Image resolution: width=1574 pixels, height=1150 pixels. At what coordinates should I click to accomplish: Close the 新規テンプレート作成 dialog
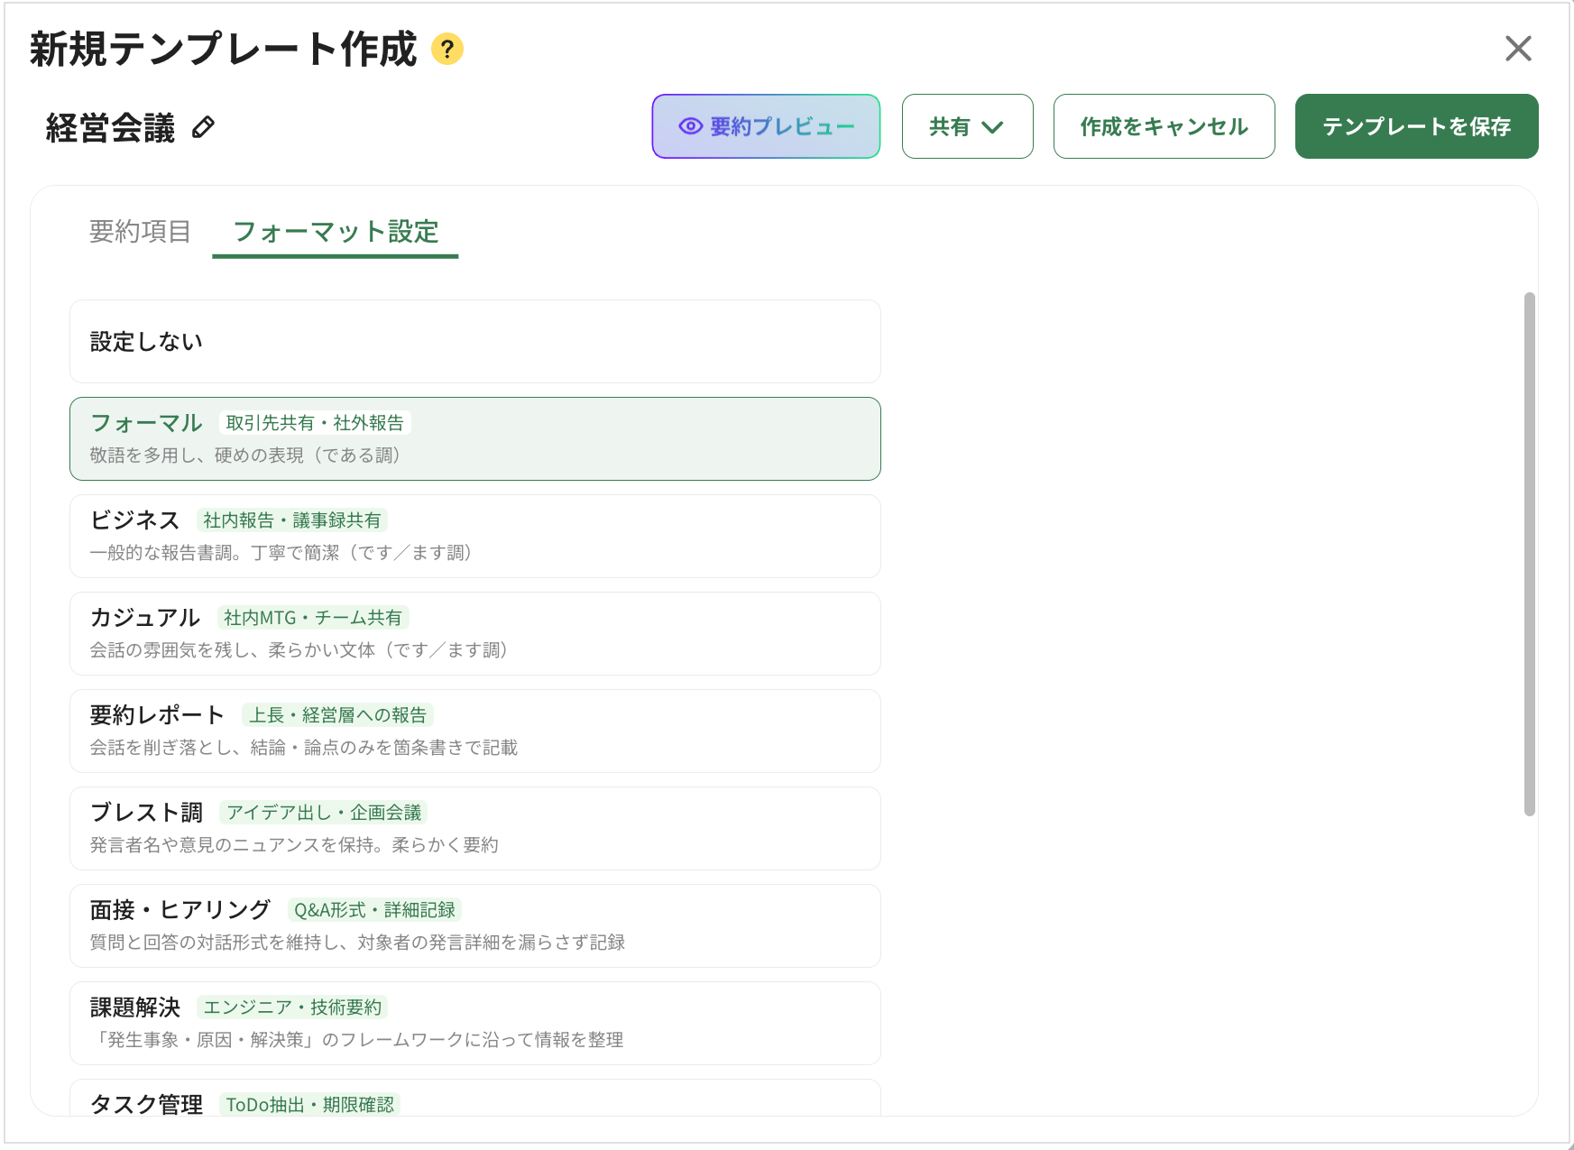click(x=1518, y=49)
